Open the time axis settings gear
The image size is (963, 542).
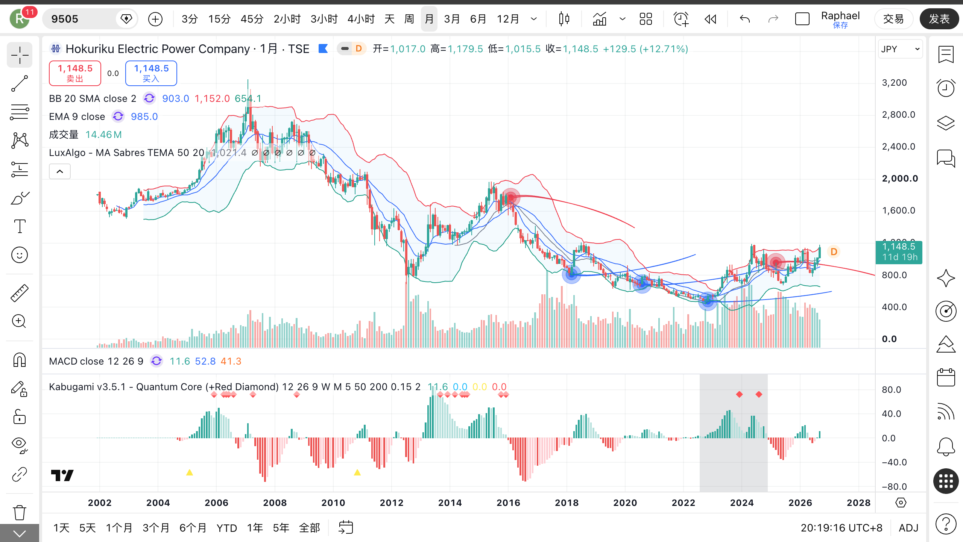click(x=901, y=503)
